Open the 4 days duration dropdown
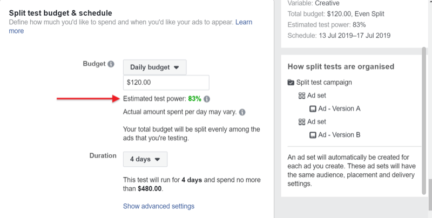The image size is (432, 218). pos(145,159)
